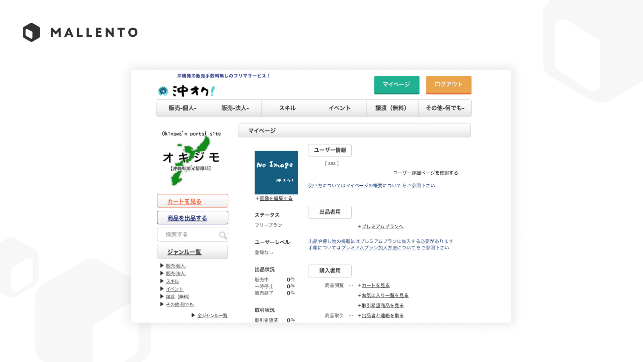Click the search magnifier icon
643x362 pixels.
pyautogui.click(x=223, y=235)
